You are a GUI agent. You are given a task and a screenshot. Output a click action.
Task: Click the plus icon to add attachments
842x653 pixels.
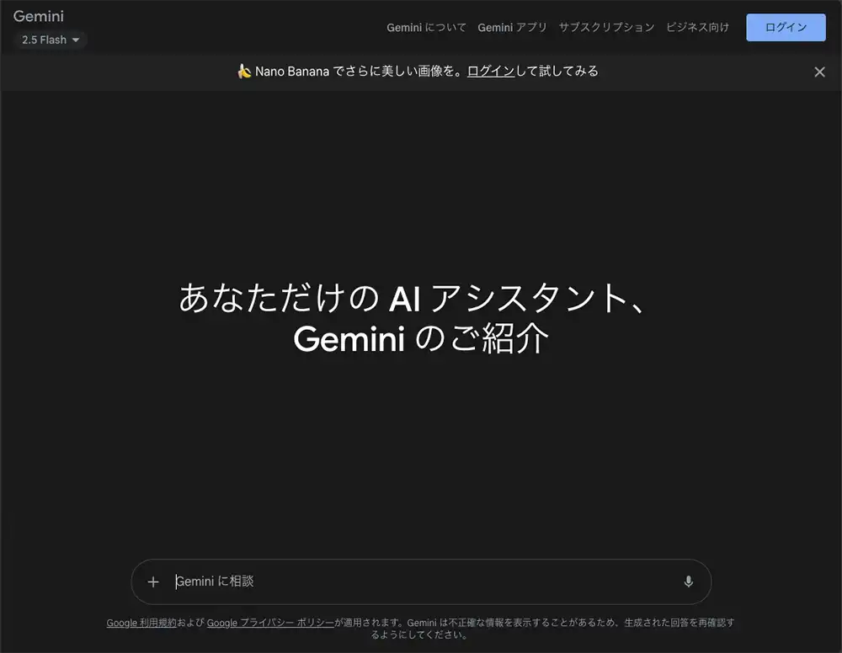(153, 581)
